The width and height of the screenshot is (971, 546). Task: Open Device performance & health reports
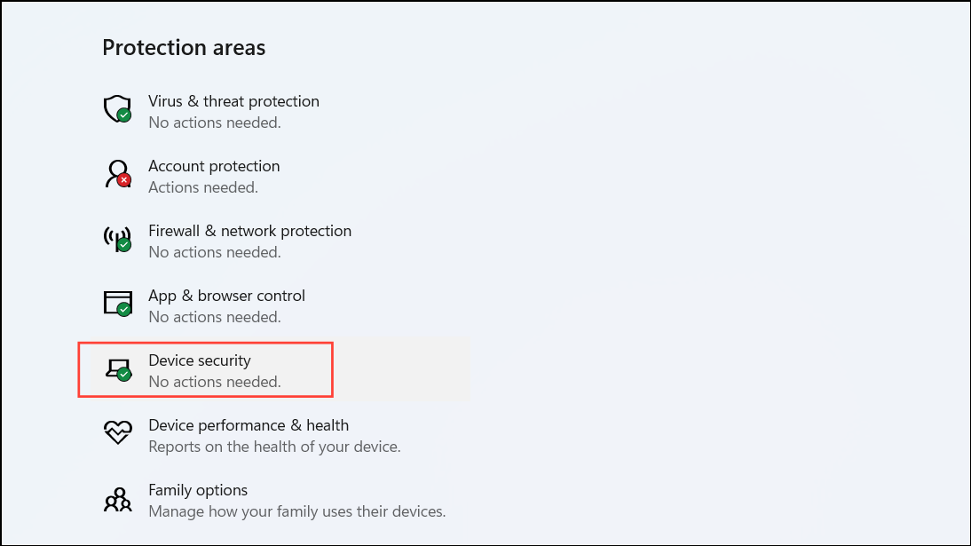[249, 425]
